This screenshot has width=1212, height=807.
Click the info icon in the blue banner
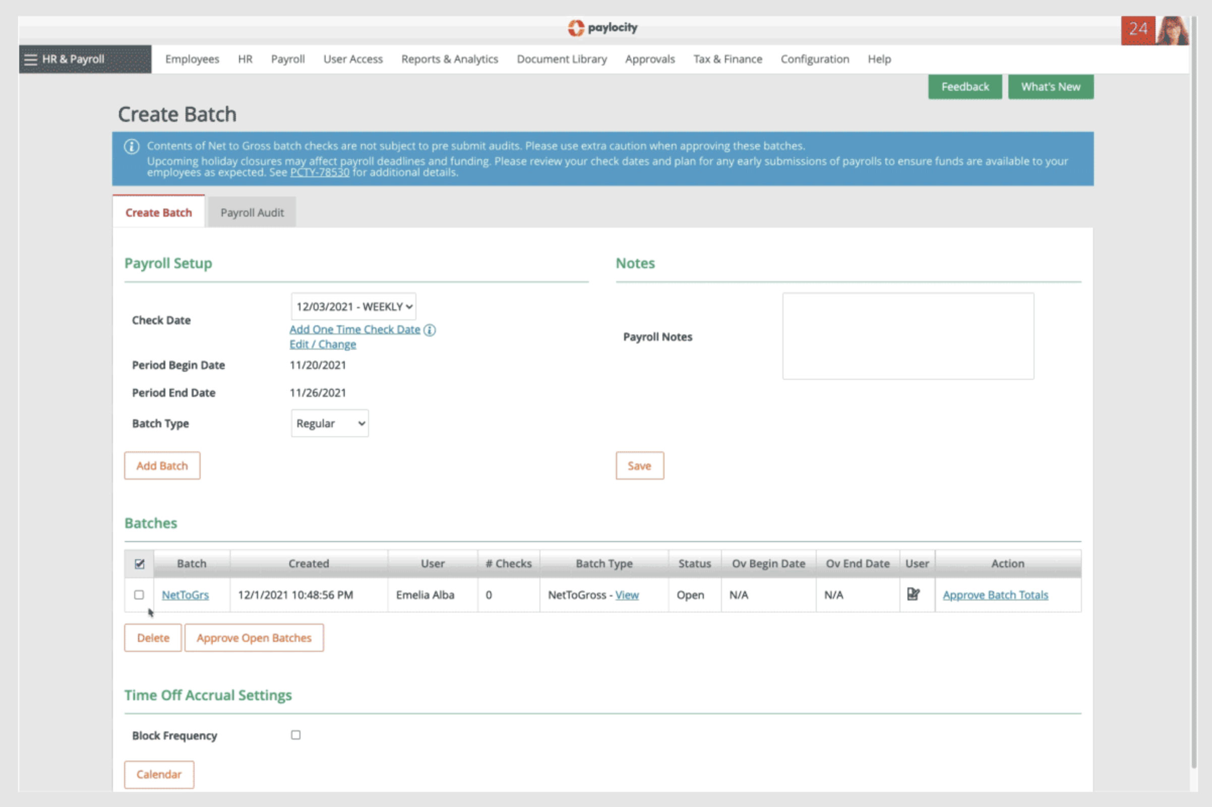coord(132,147)
